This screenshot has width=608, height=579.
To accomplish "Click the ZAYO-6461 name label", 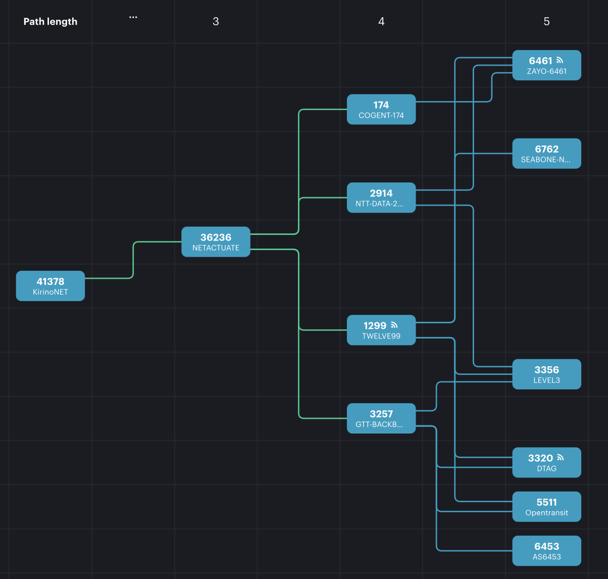I will (x=546, y=71).
